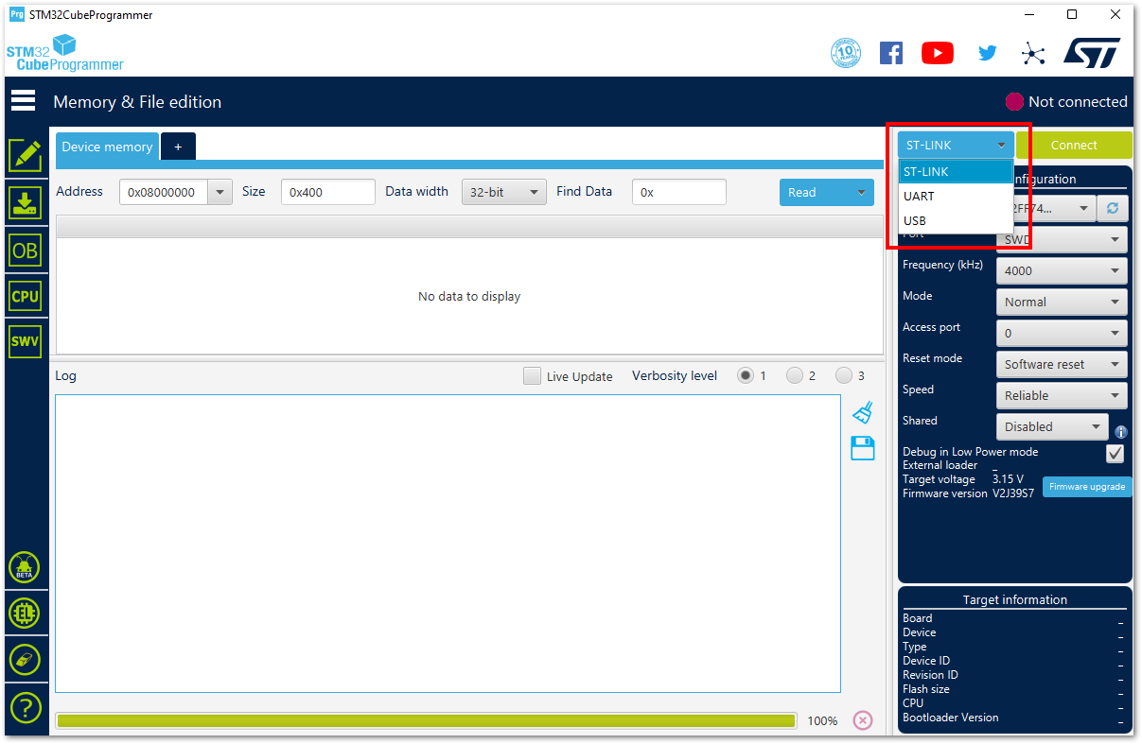Click the Firmware version V2J39S7 text

coord(968,493)
